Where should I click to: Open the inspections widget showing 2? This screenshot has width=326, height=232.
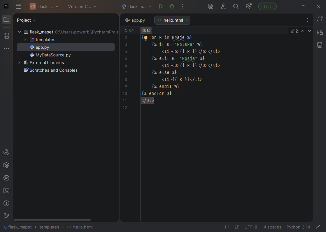click(294, 31)
